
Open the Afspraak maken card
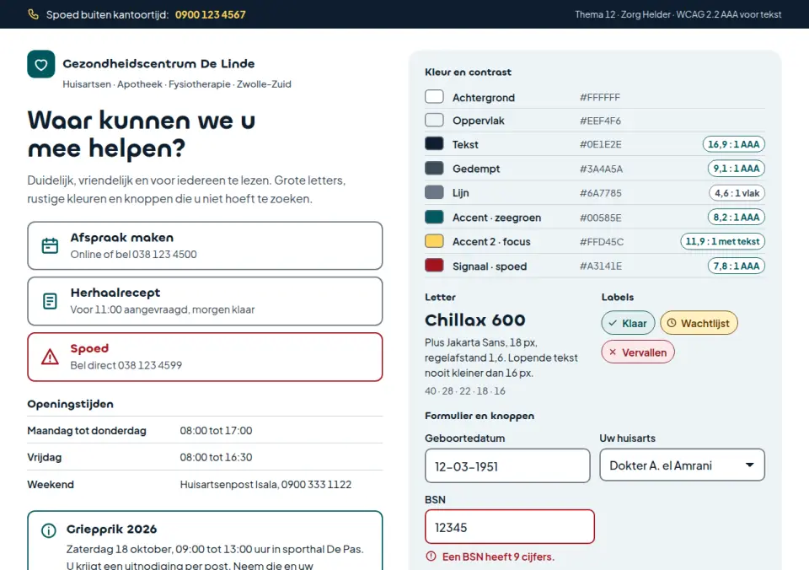205,245
